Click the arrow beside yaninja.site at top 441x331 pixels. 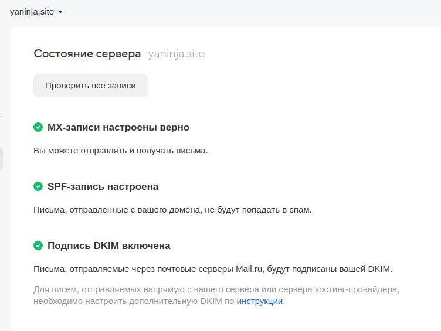point(60,12)
